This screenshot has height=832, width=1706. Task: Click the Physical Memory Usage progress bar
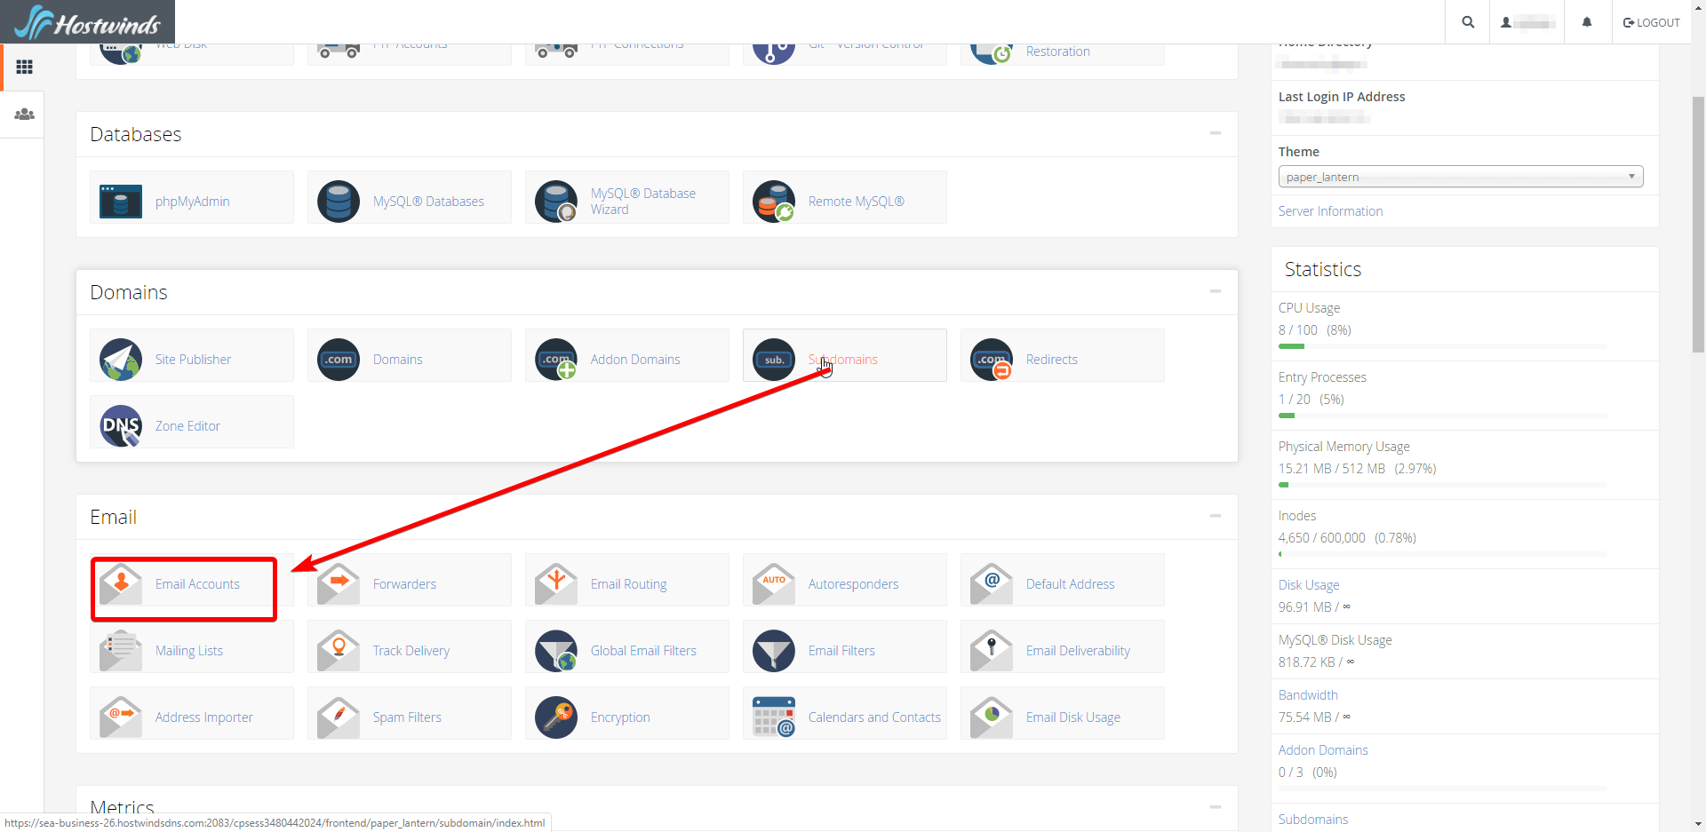pos(1442,485)
